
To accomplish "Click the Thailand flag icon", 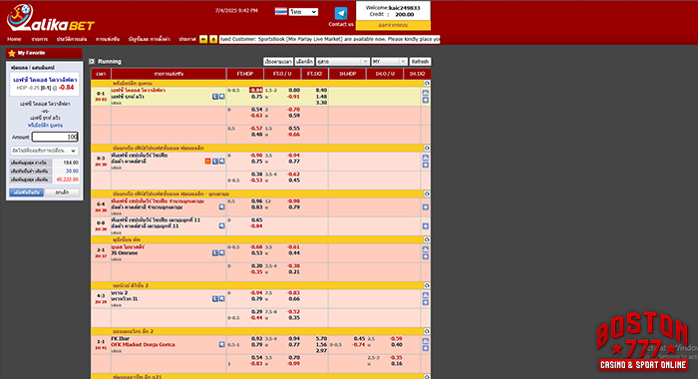I will pos(281,11).
